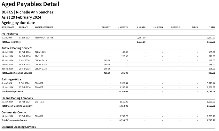Select the CLEAN-123 invoice reference
The width and height of the screenshot is (219, 131).
[x=40, y=52]
